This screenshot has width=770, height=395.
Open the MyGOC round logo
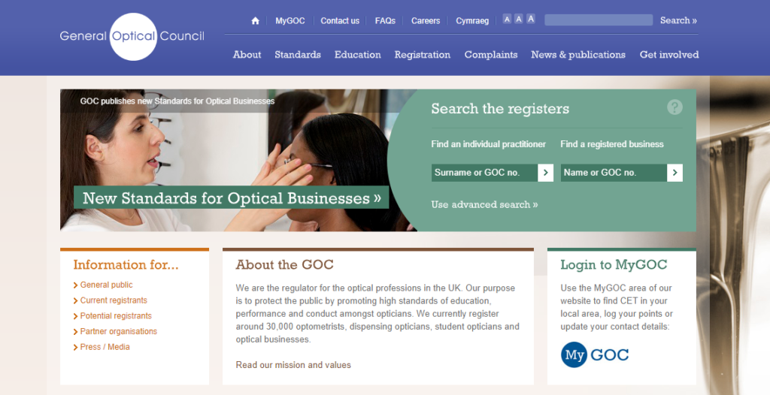tap(595, 354)
